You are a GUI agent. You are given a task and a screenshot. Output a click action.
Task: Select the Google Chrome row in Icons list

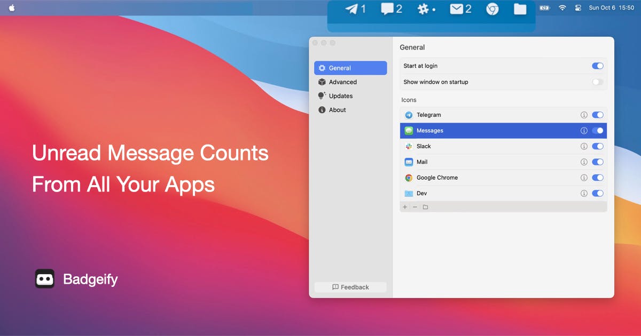tap(503, 178)
